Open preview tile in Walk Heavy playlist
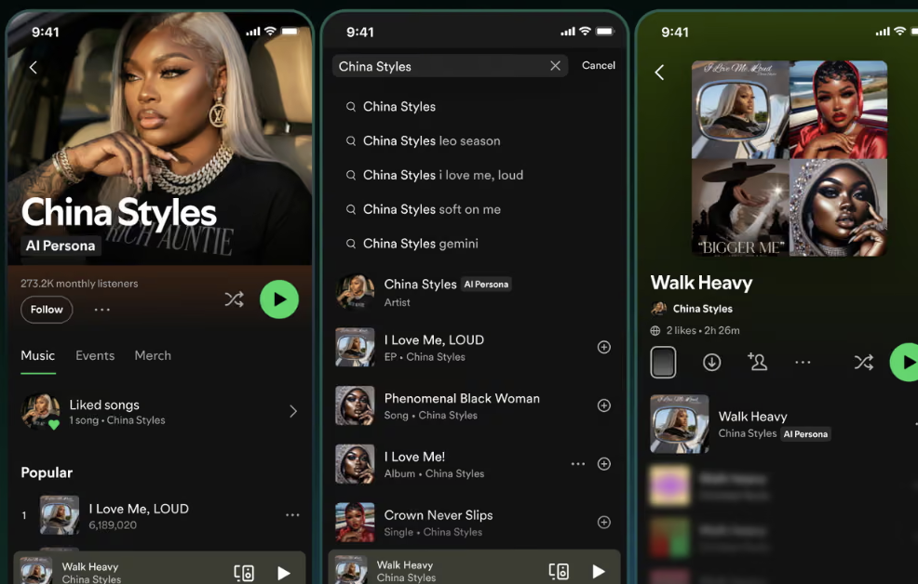Viewport: 918px width, 584px height. 663,363
